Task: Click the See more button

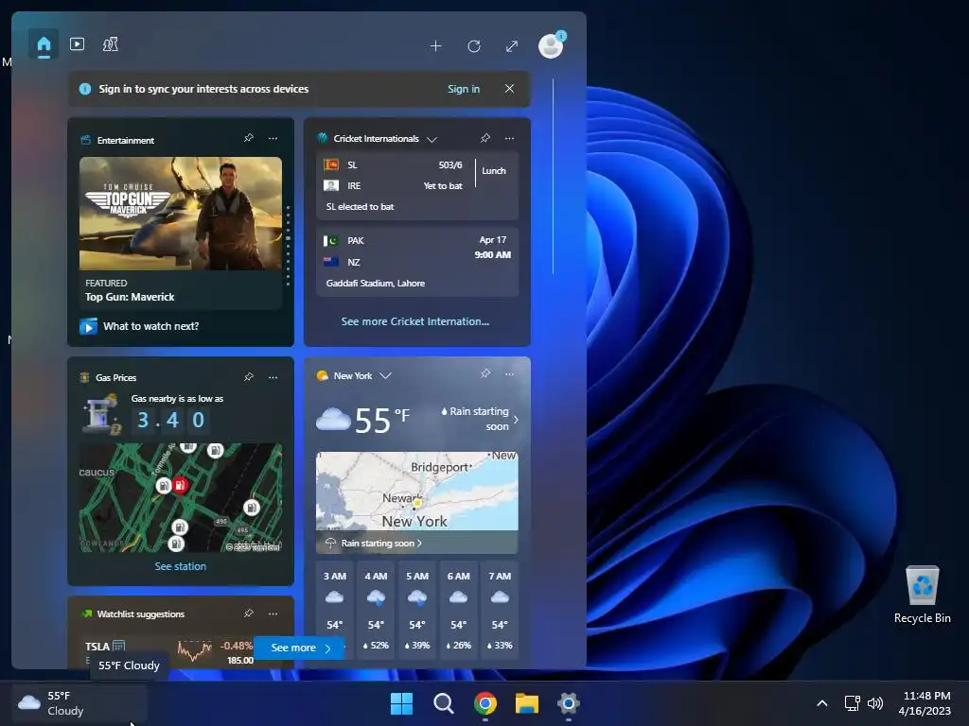Action: 300,648
